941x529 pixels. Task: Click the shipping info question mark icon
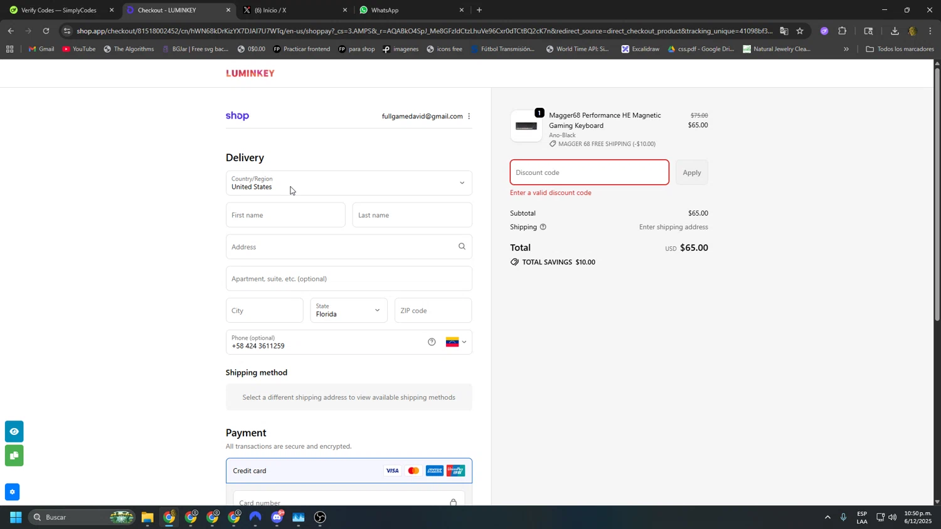coord(543,227)
